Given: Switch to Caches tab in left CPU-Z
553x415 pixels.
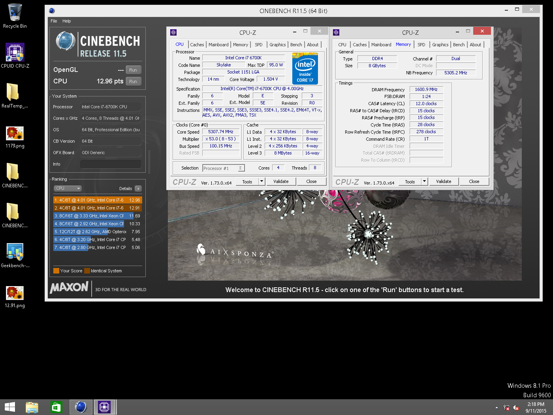Looking at the screenshot, I should tap(197, 45).
